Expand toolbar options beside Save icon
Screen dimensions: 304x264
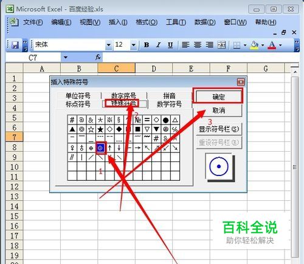(25, 45)
